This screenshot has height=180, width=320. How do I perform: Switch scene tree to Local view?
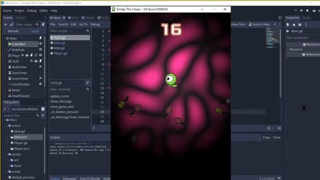point(35,31)
